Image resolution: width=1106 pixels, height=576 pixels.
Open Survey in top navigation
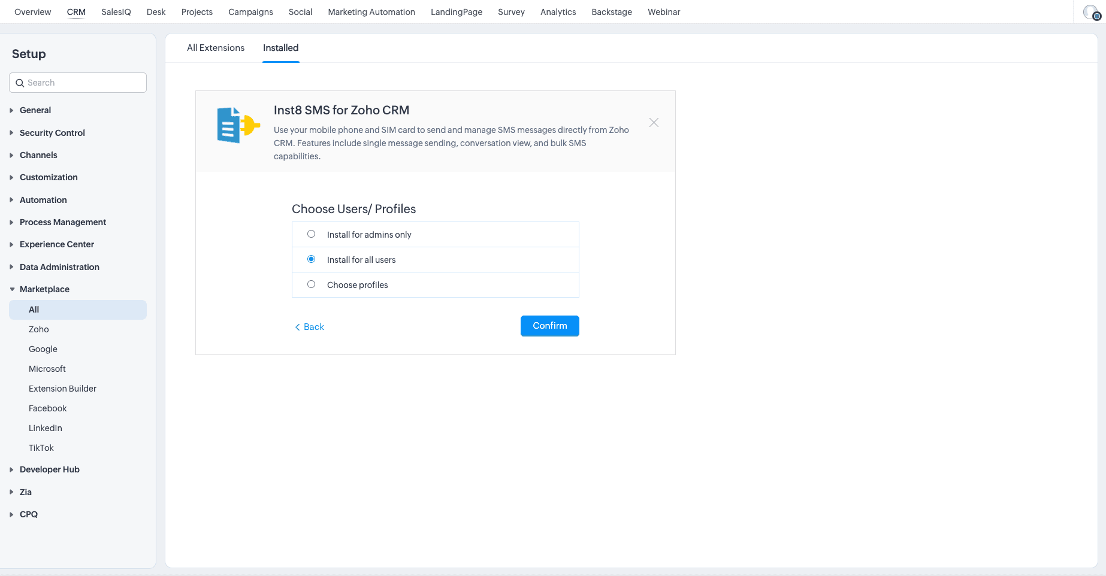coord(511,12)
